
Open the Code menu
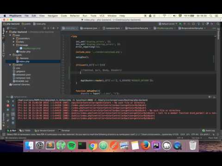64,16
